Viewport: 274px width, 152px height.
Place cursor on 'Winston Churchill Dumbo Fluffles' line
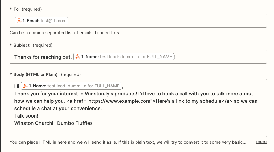(x=53, y=123)
